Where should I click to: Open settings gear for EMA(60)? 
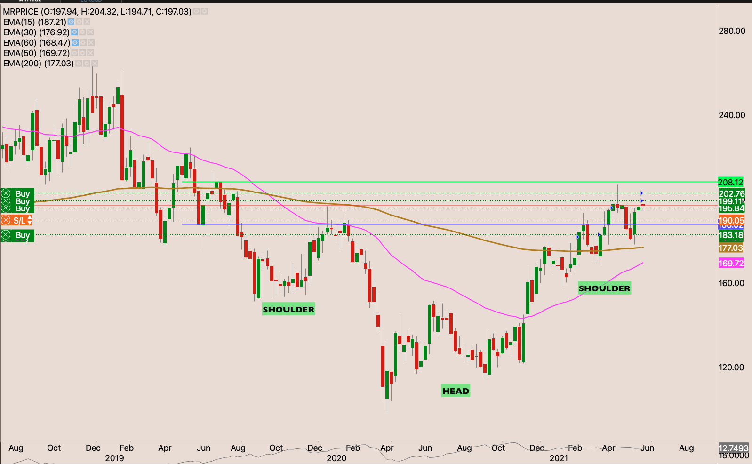click(83, 42)
